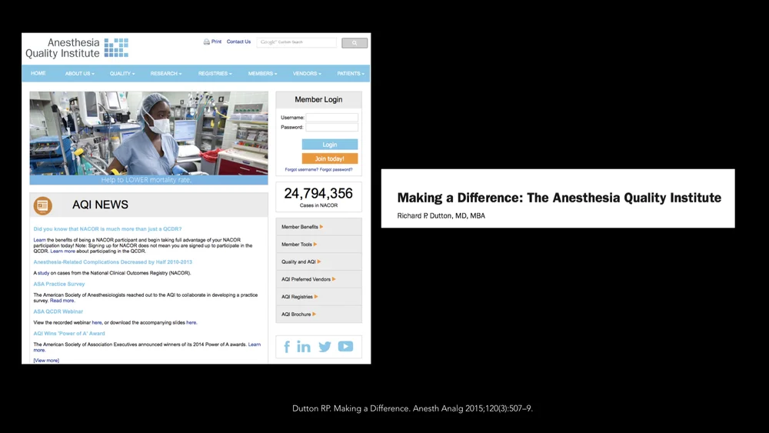Screen dimensions: 769x433
Task: Click the orange AQI News icon
Action: pos(42,205)
